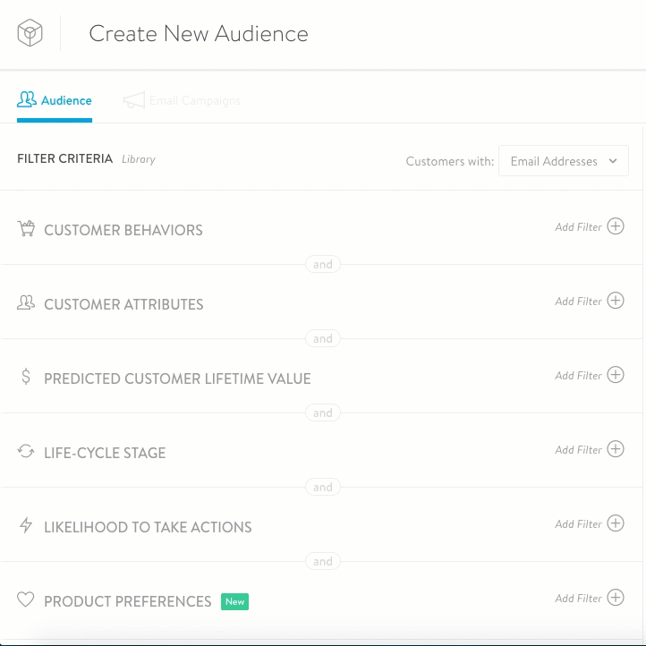
Task: Click the plus icon for Life-Cycle Stage
Action: click(x=616, y=449)
